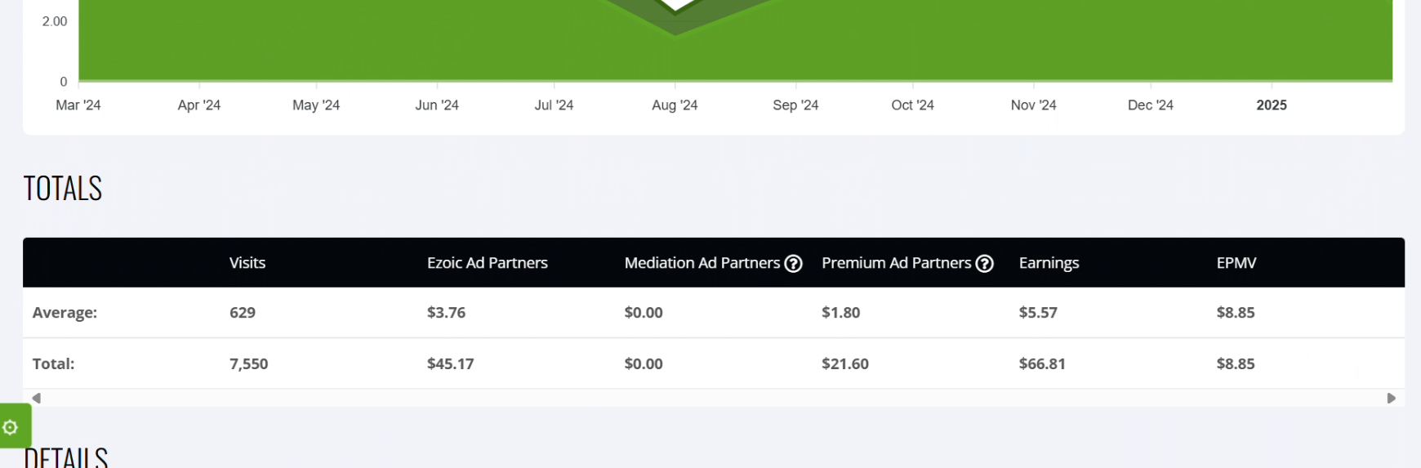Click the EPMV column header
1421x468 pixels.
point(1236,263)
